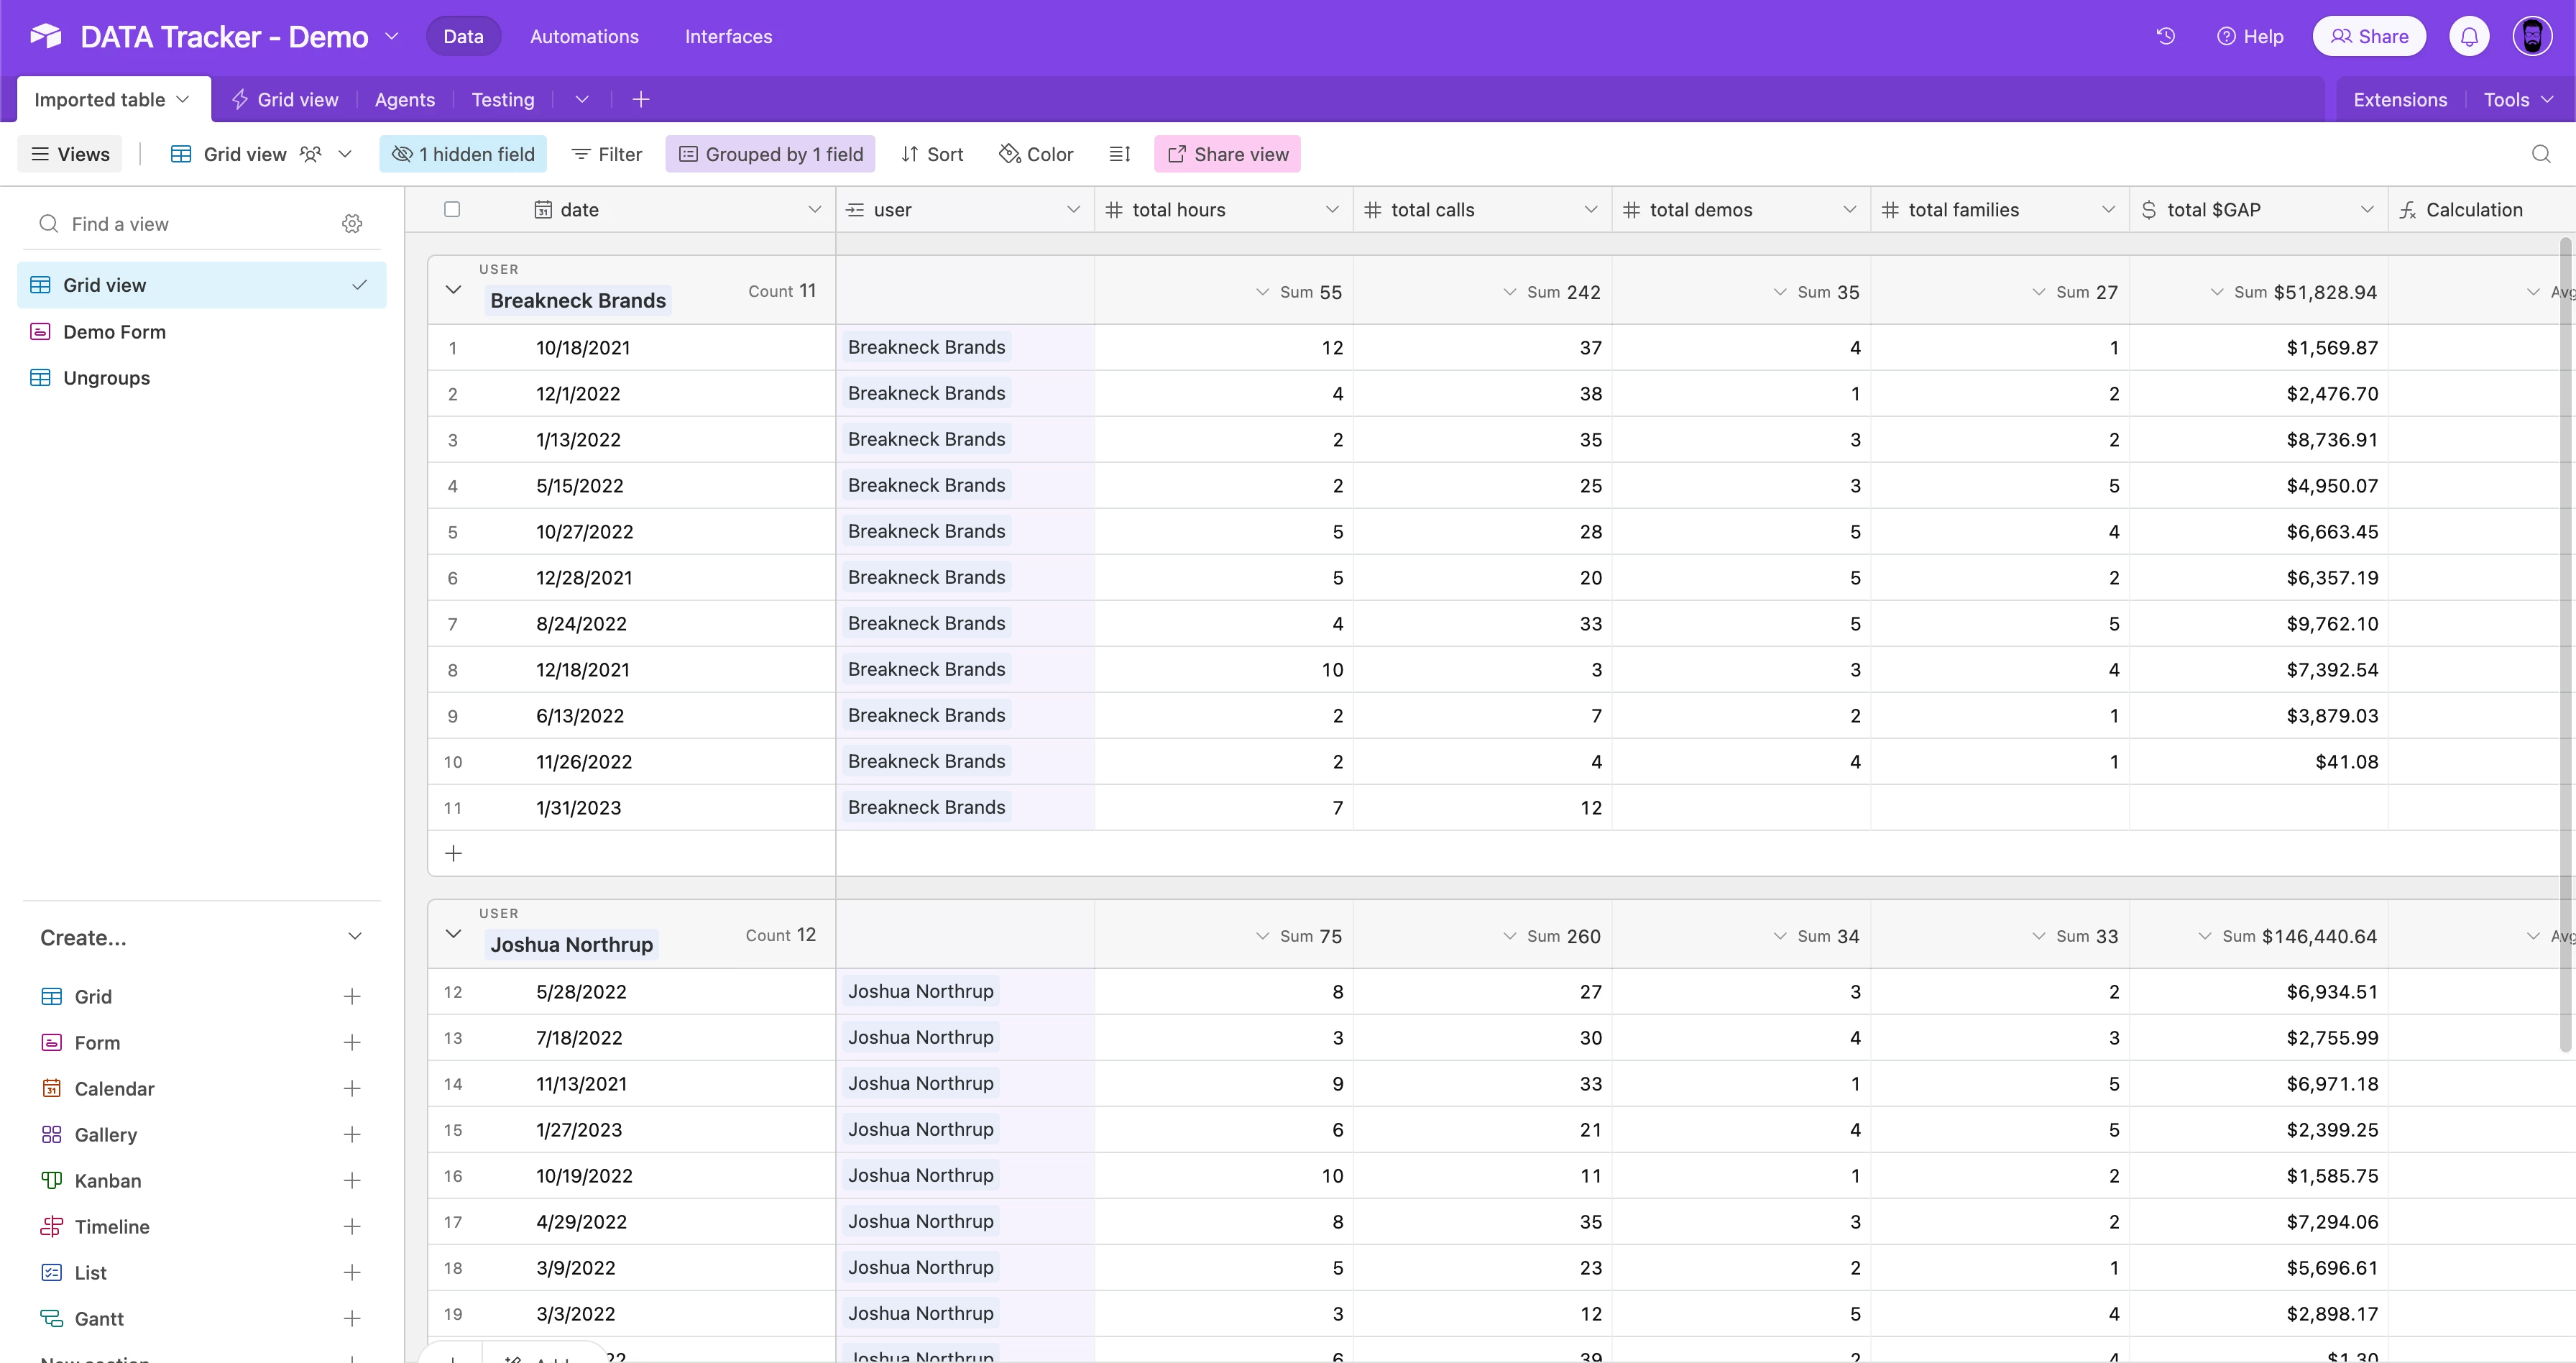Switch to the Data tab
The height and width of the screenshot is (1363, 2576).
463,37
